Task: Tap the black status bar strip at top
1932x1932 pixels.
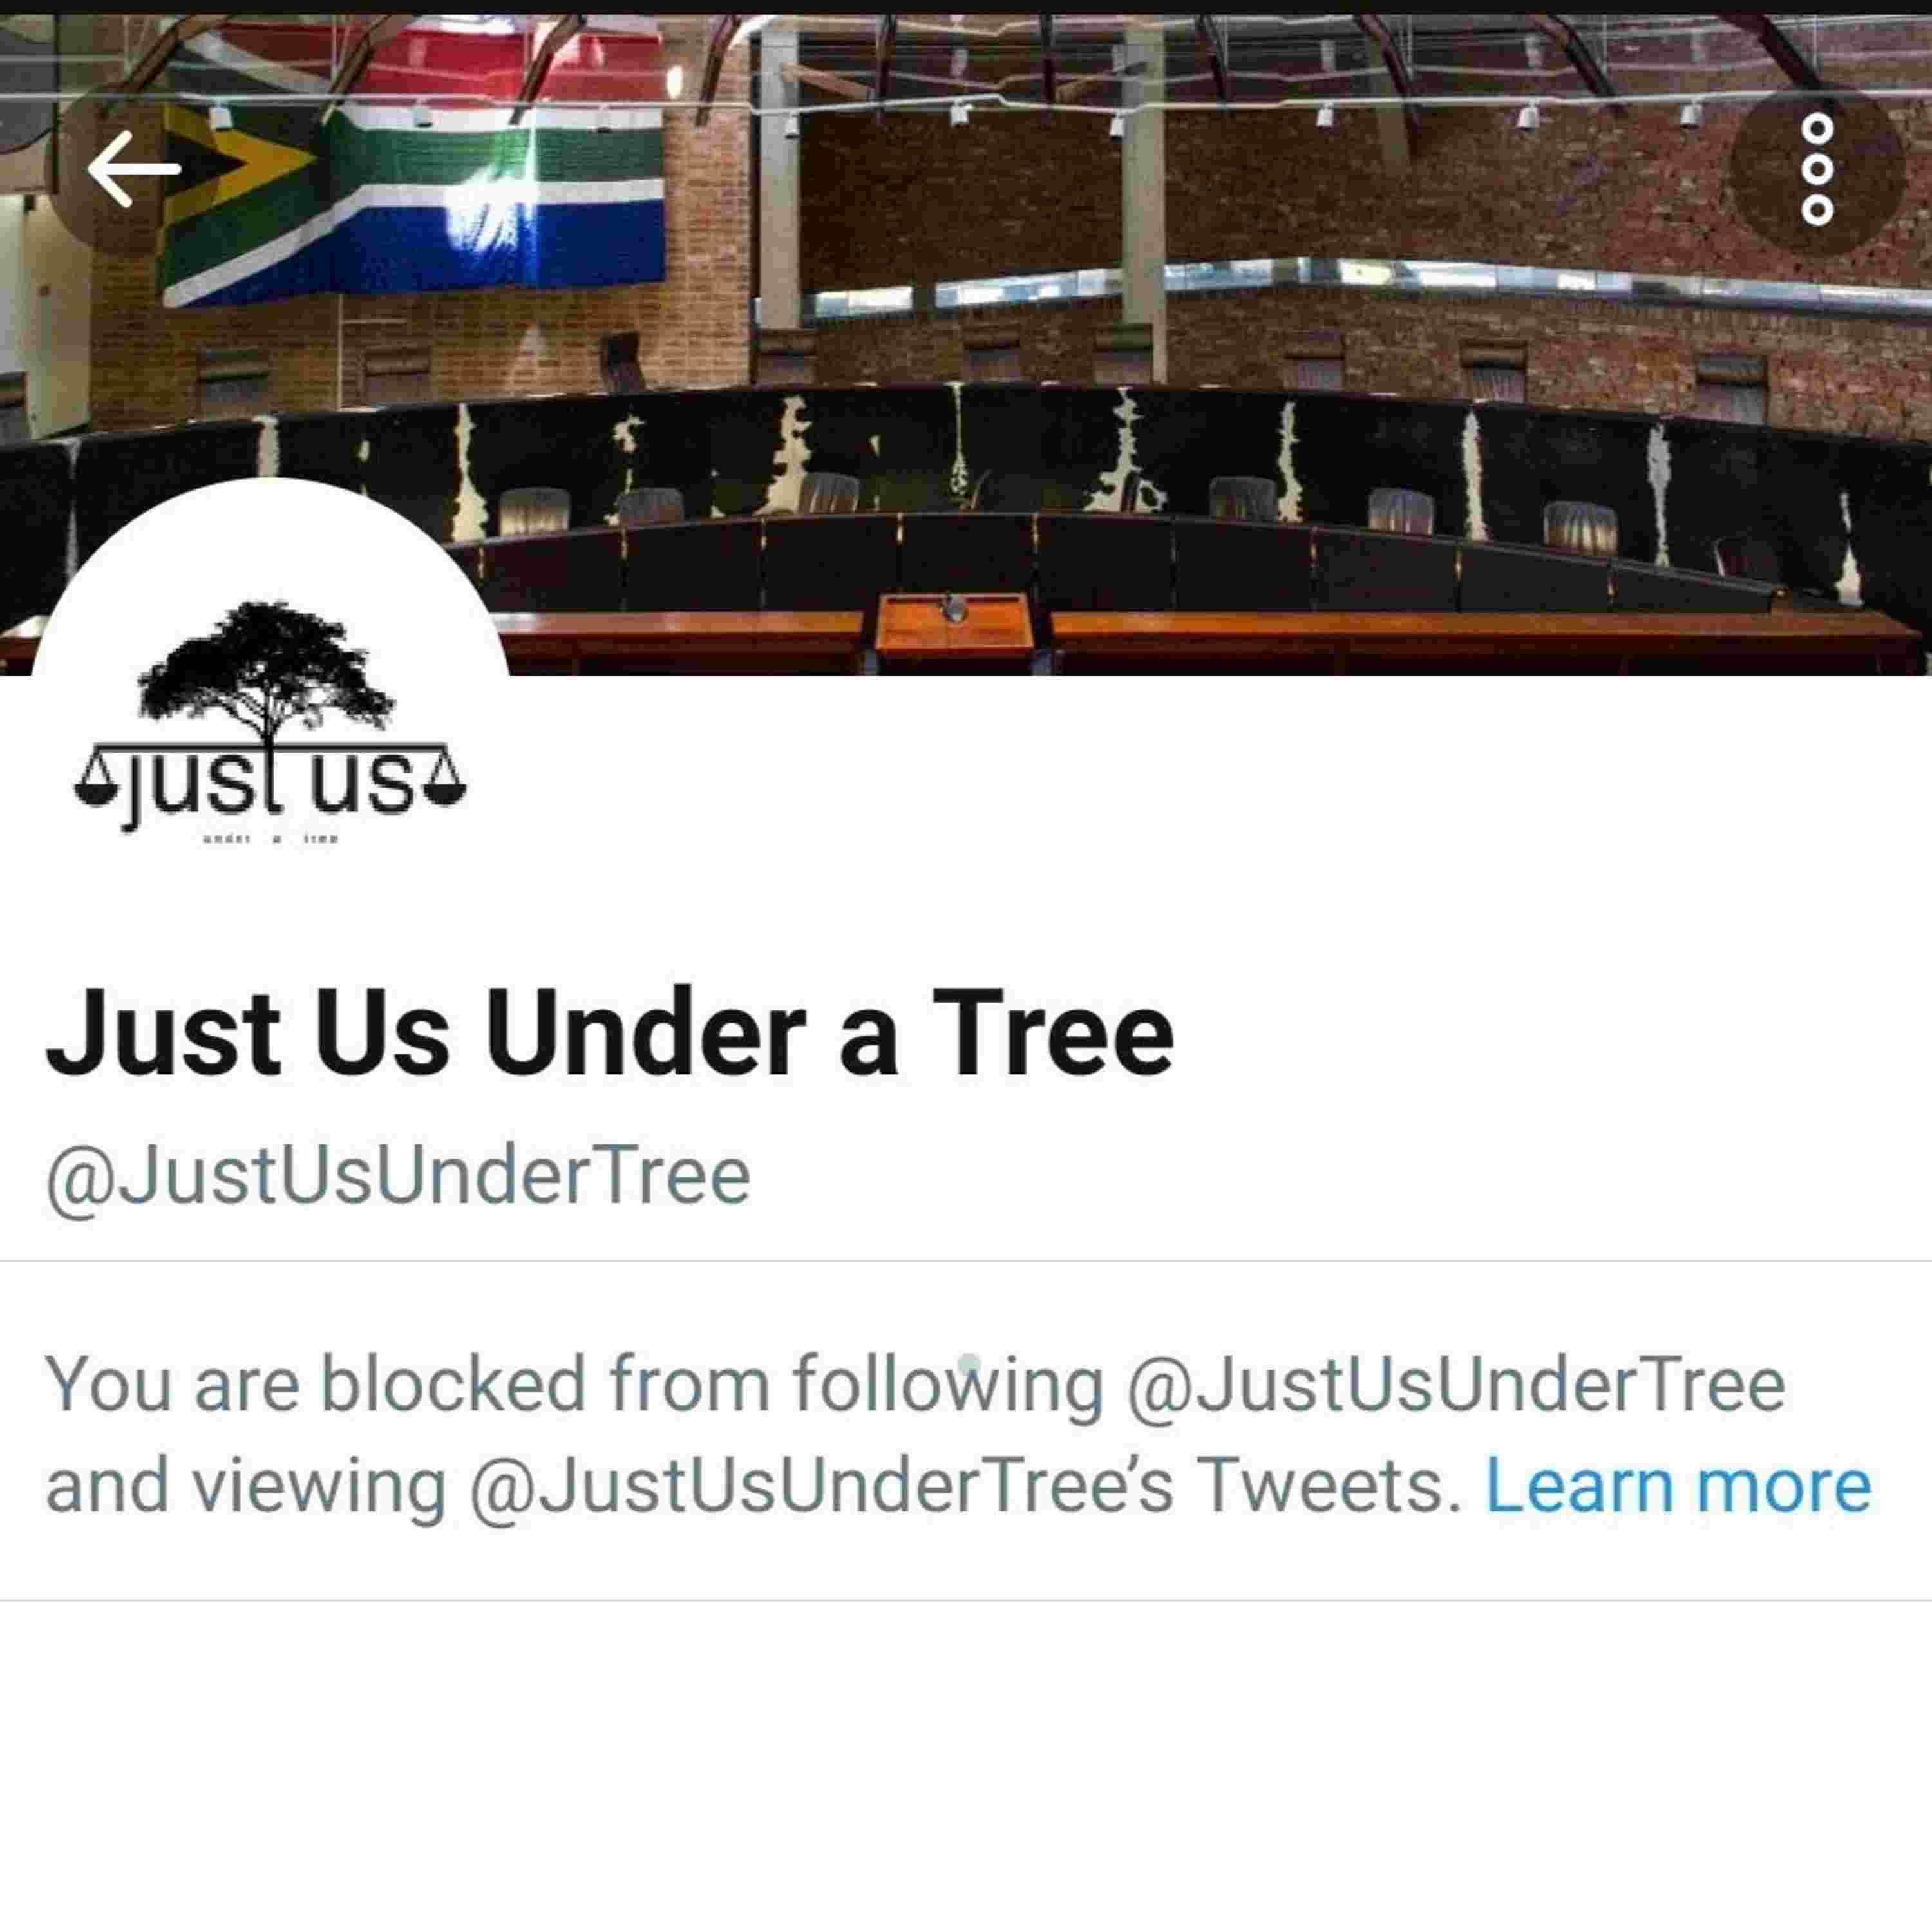Action: (966, 7)
